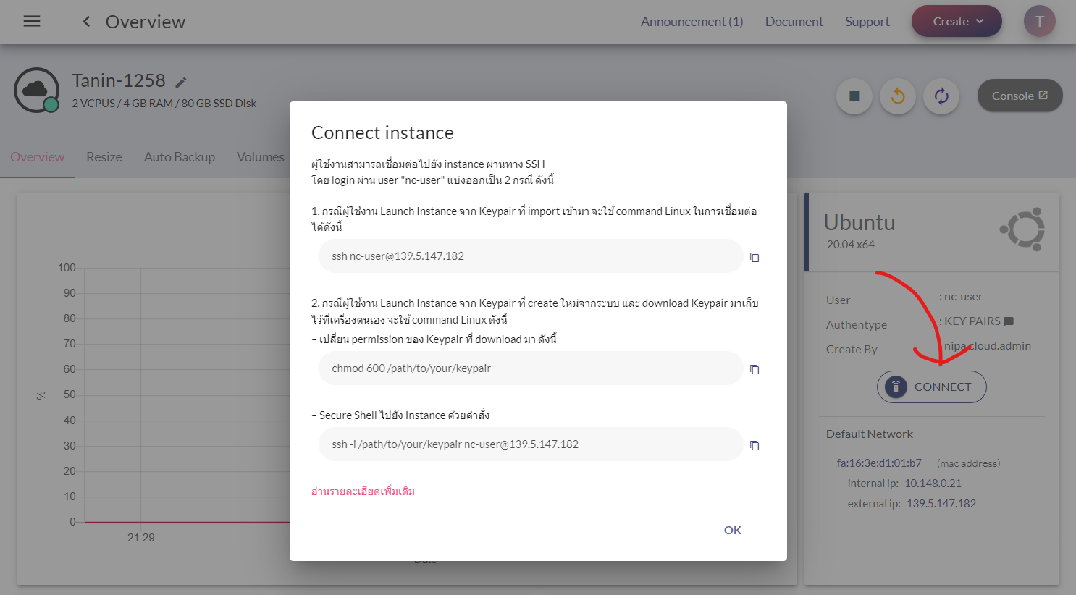Open Announcement (1) link
Screen dimensions: 1076x595
point(692,22)
